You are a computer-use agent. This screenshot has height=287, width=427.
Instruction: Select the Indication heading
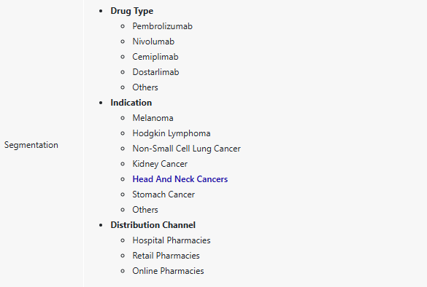131,103
